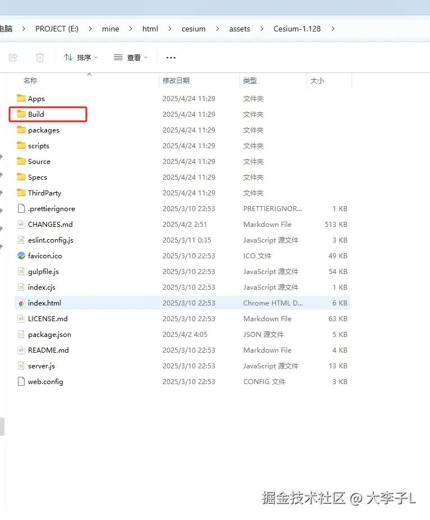Image resolution: width=430 pixels, height=520 pixels.
Task: Select the folder name 'ThirdParty'
Action: click(45, 193)
